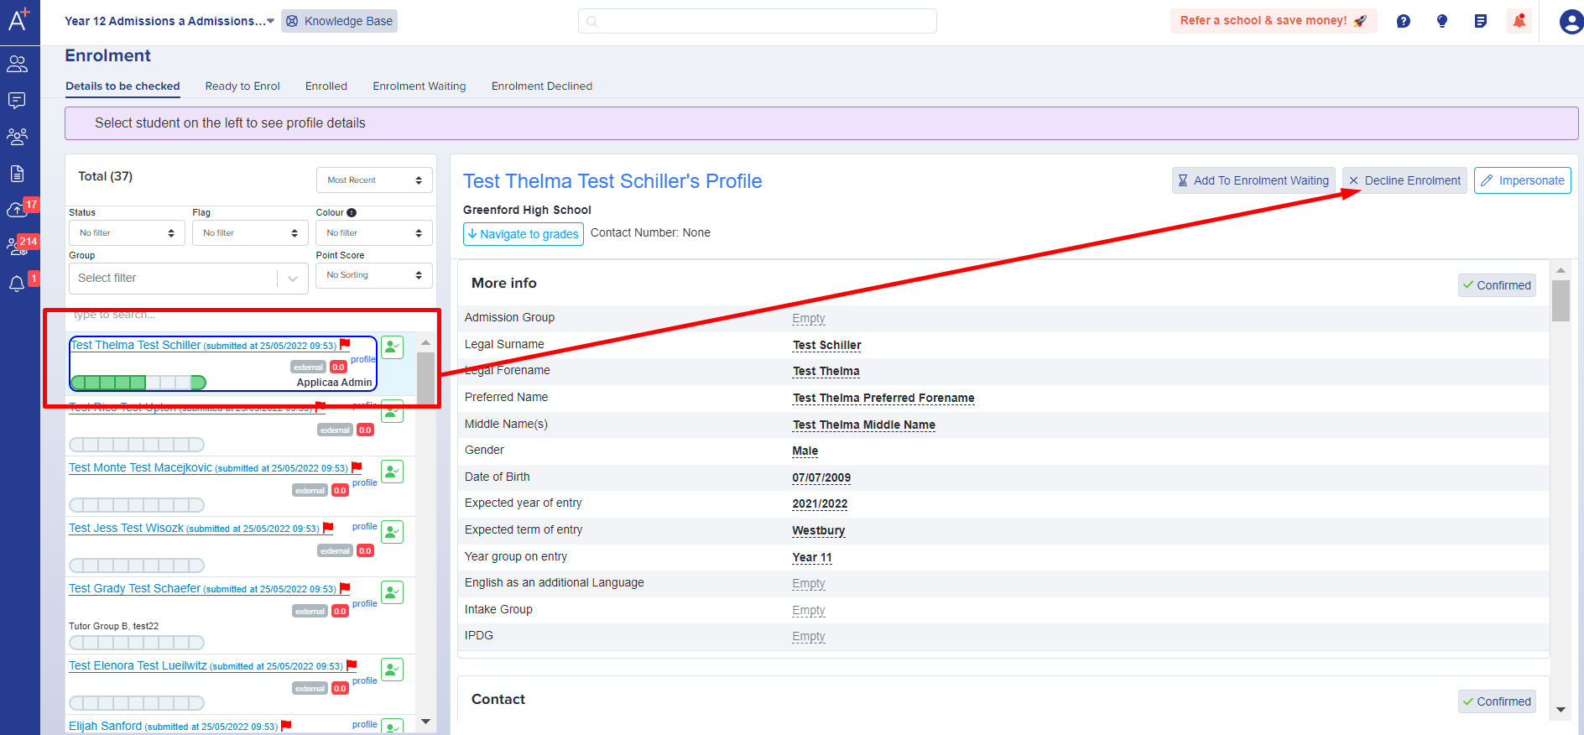Click red flag beside Elijah Sanford
This screenshot has height=735, width=1584.
tap(286, 726)
